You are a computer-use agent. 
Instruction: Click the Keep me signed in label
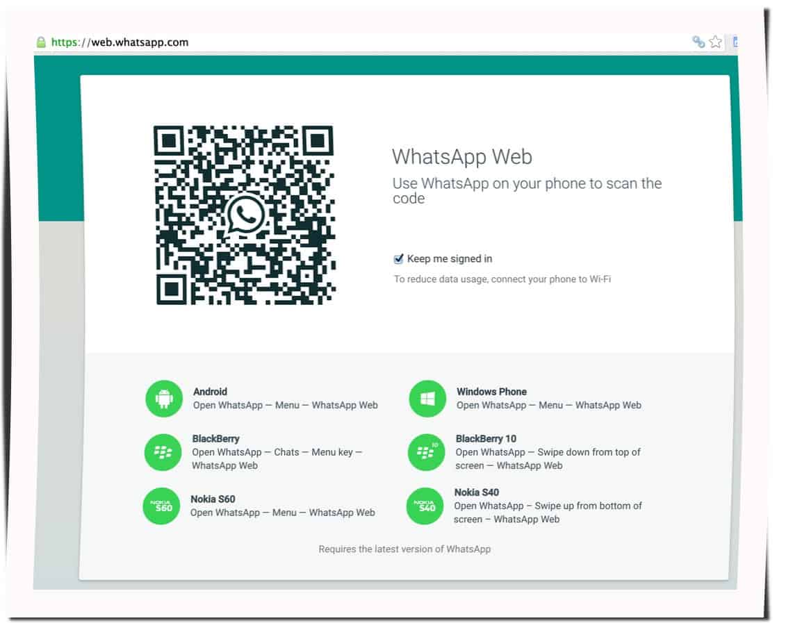(x=450, y=259)
